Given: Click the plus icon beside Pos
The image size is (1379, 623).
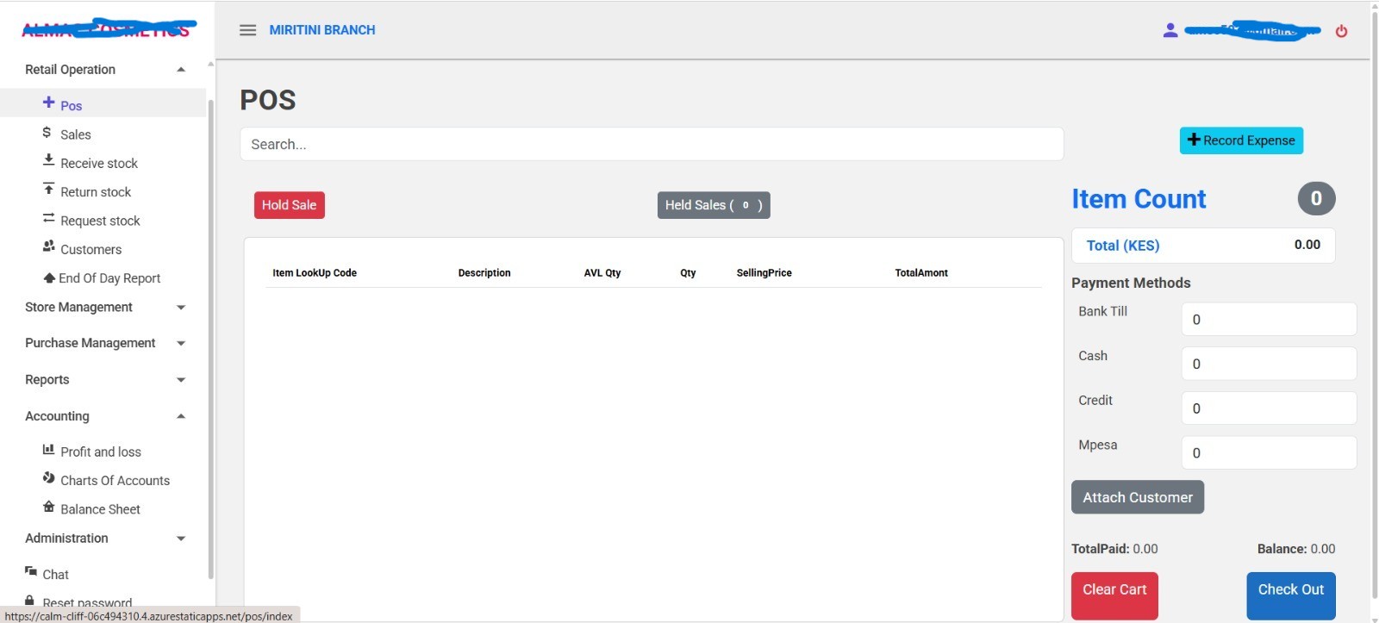Looking at the screenshot, I should [48, 103].
